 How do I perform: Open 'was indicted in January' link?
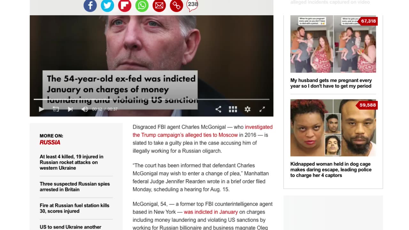click(211, 212)
